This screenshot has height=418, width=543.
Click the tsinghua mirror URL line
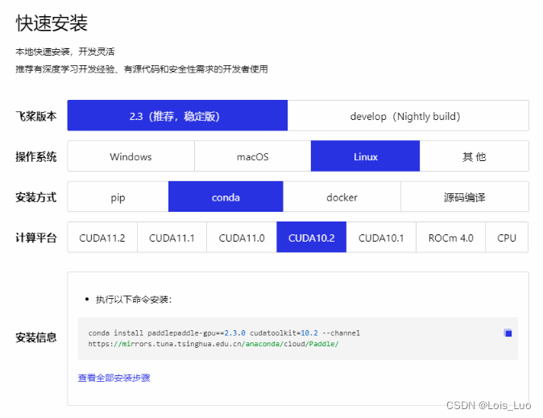click(x=213, y=344)
